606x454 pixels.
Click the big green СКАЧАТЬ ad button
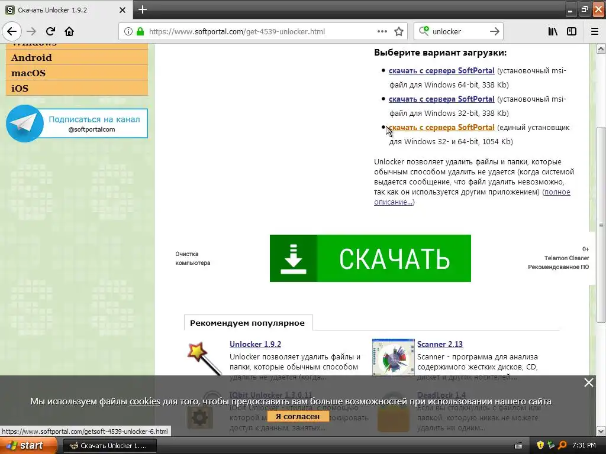tap(370, 258)
